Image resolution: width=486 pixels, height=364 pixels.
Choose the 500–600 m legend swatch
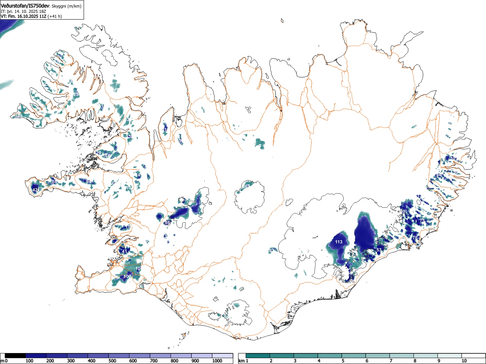point(119,356)
